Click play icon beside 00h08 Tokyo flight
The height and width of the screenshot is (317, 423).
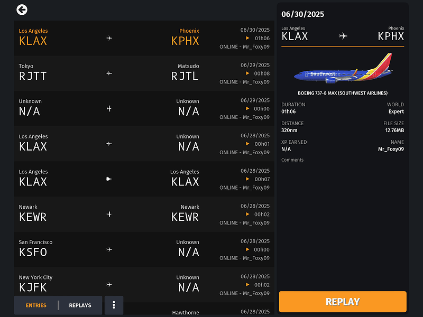click(247, 73)
